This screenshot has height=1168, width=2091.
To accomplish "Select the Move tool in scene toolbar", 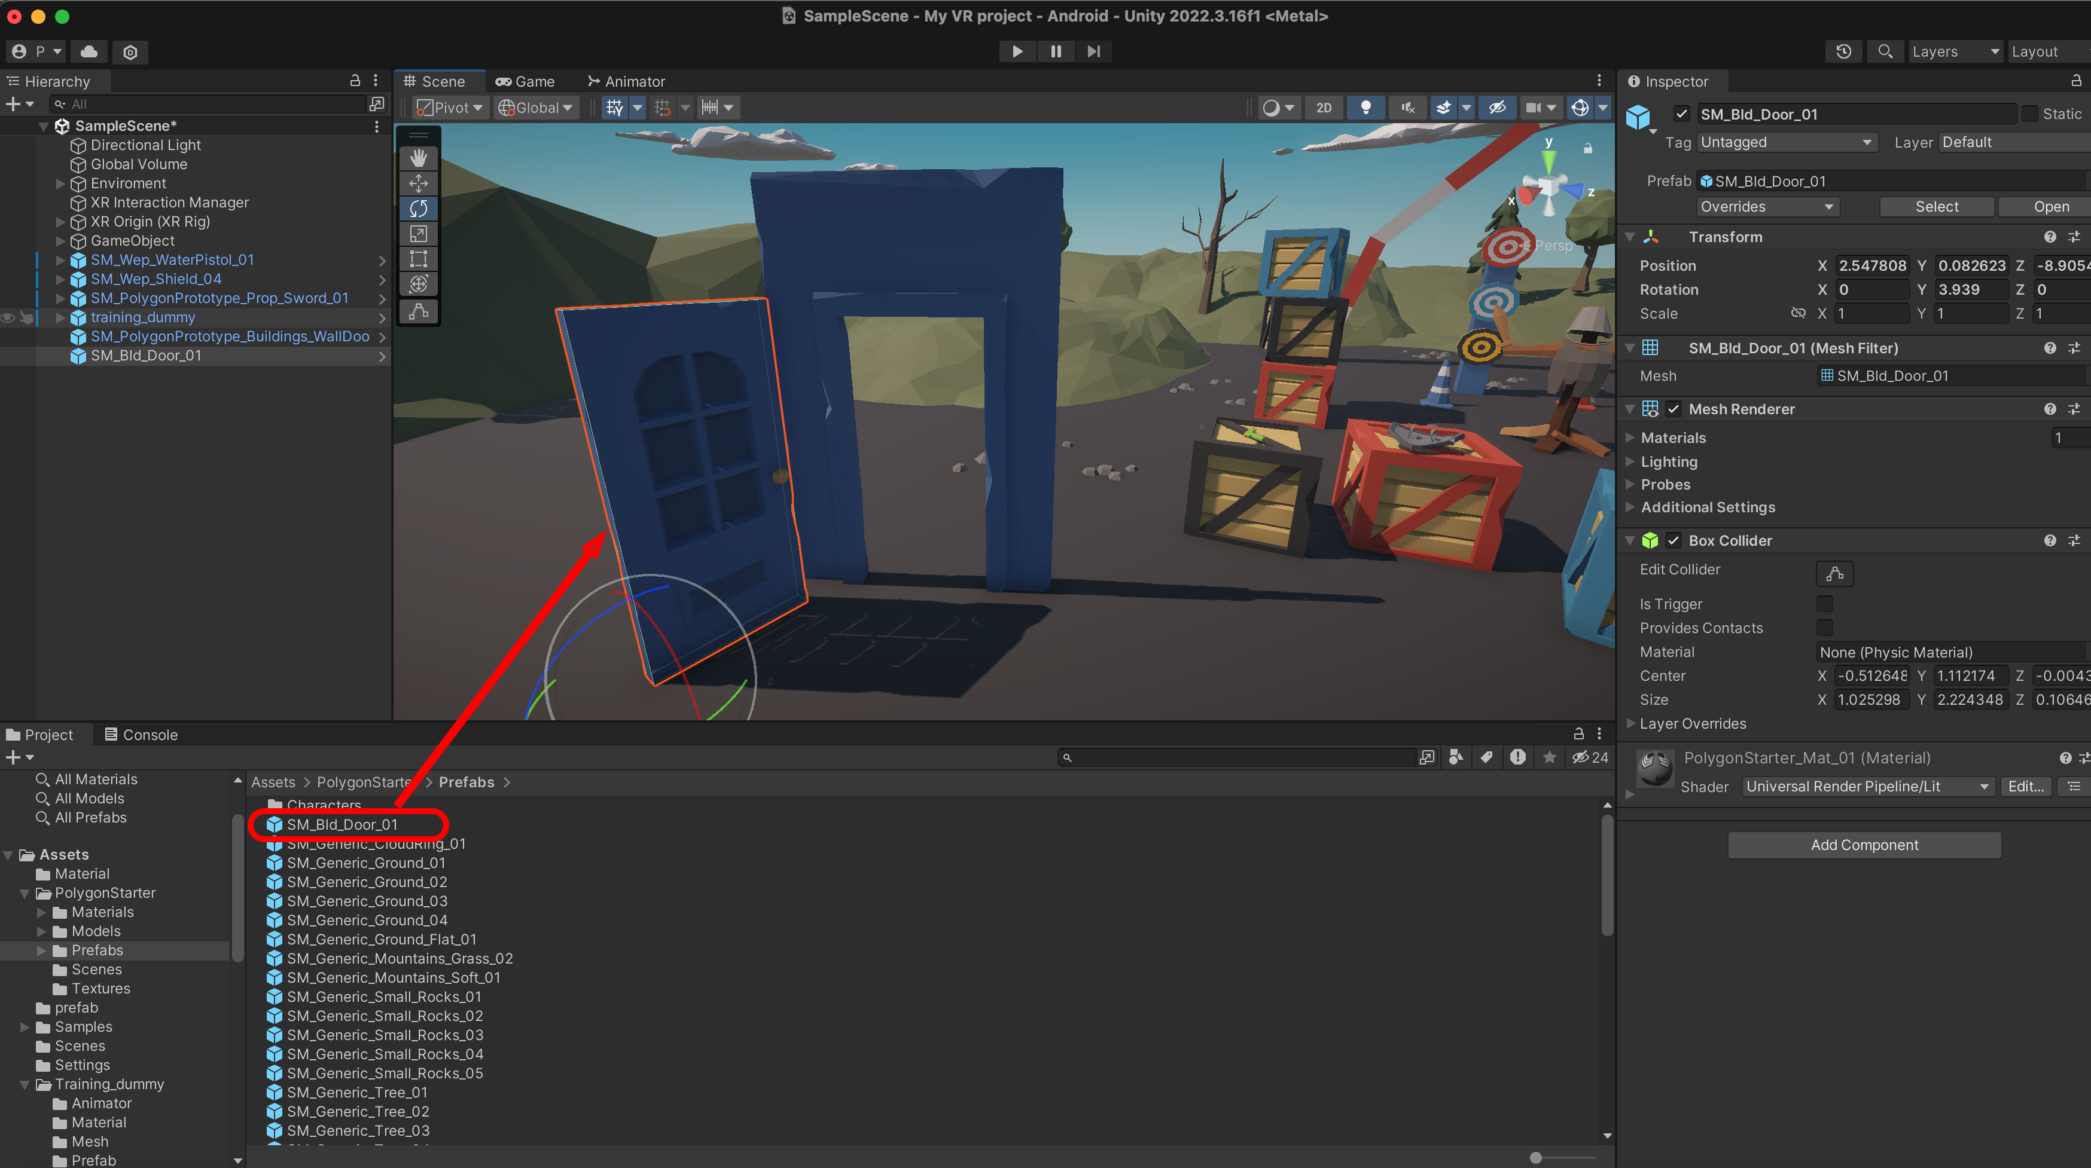I will click(x=418, y=184).
